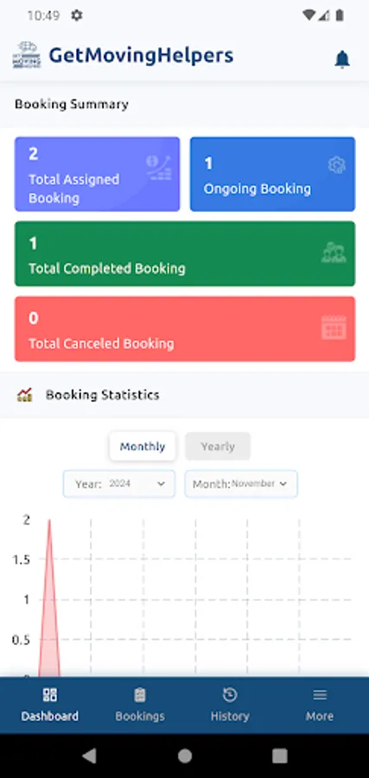Go to the History tab label
369x778 pixels.
pos(230,717)
